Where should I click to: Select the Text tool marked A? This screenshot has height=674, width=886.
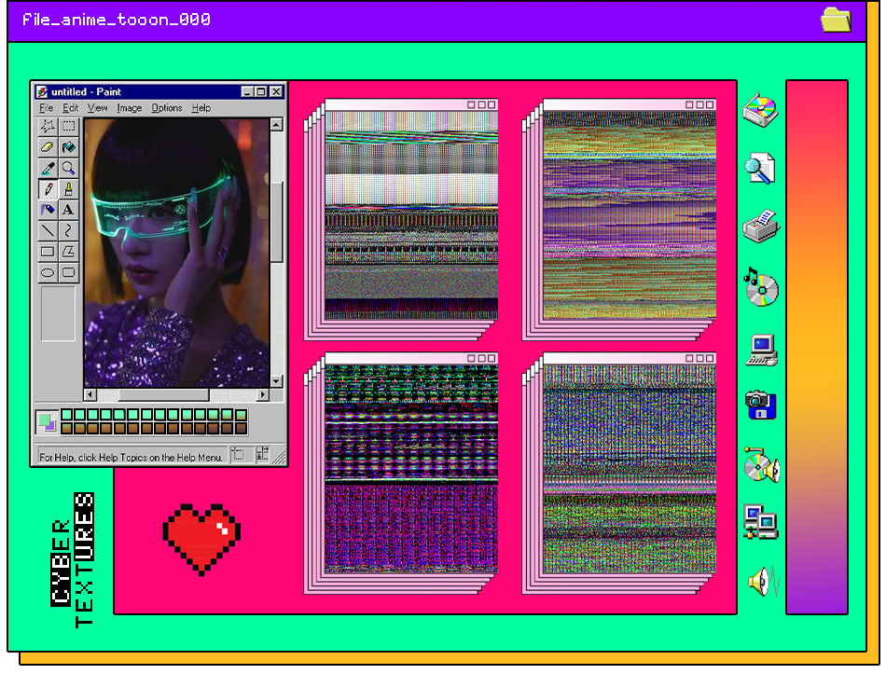point(68,210)
